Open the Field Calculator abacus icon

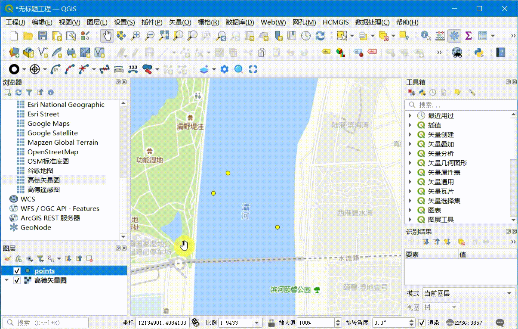pos(440,36)
